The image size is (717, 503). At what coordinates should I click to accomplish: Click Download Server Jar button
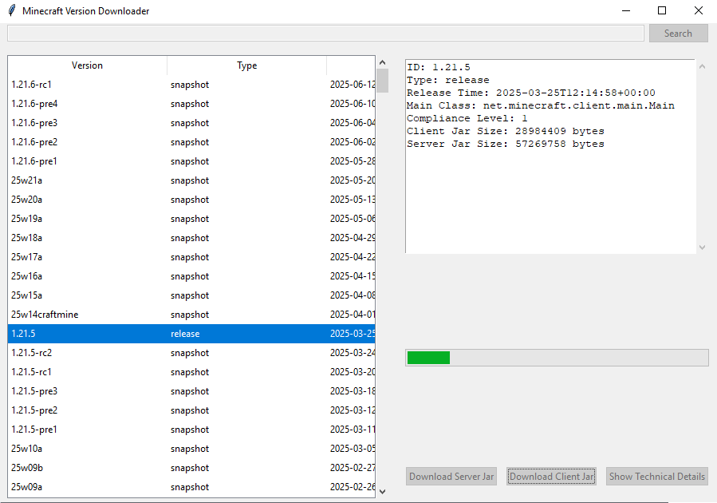[451, 477]
